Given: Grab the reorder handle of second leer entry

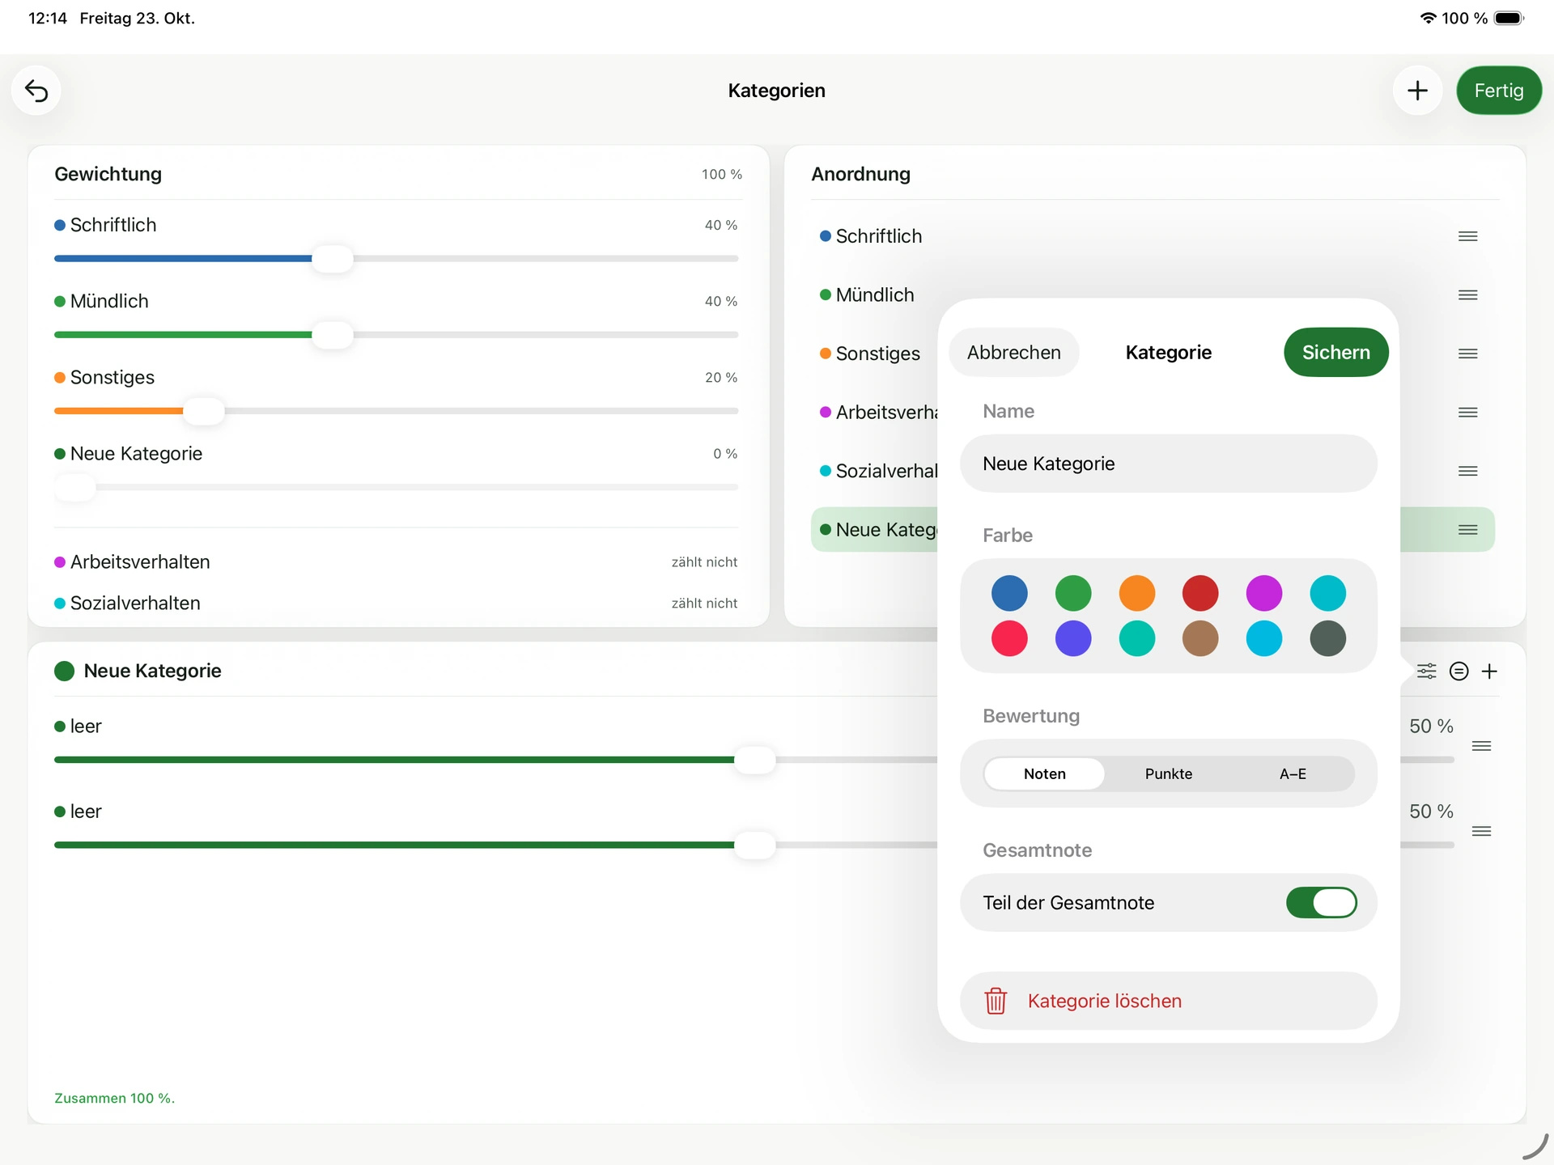Looking at the screenshot, I should click(x=1482, y=831).
